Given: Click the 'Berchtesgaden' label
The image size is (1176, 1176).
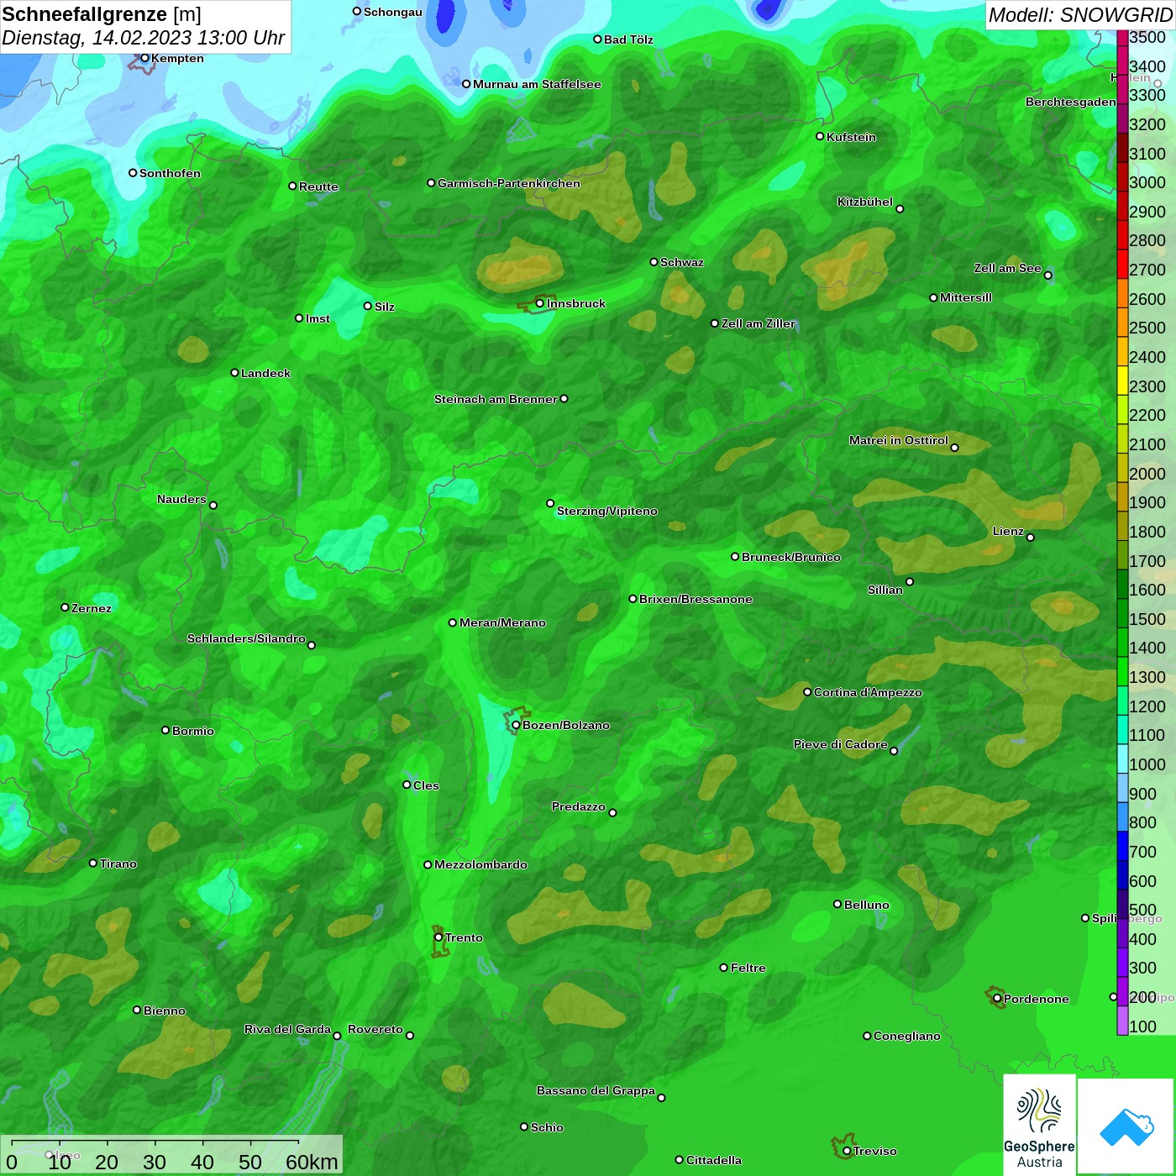Looking at the screenshot, I should pos(1071,102).
